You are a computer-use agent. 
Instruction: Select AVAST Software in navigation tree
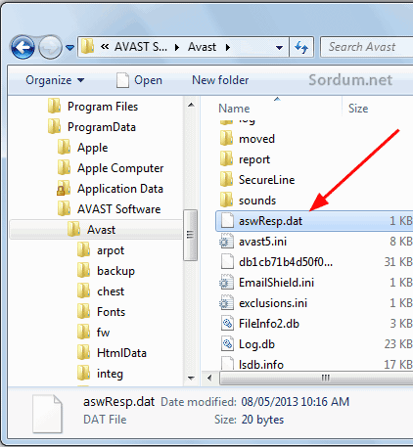pyautogui.click(x=118, y=209)
